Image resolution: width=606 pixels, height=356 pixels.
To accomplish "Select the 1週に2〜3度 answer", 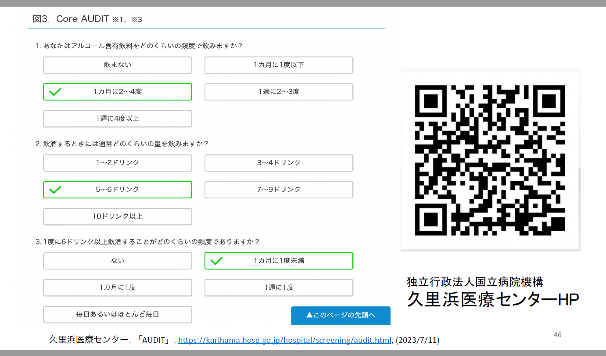I will pos(279,92).
